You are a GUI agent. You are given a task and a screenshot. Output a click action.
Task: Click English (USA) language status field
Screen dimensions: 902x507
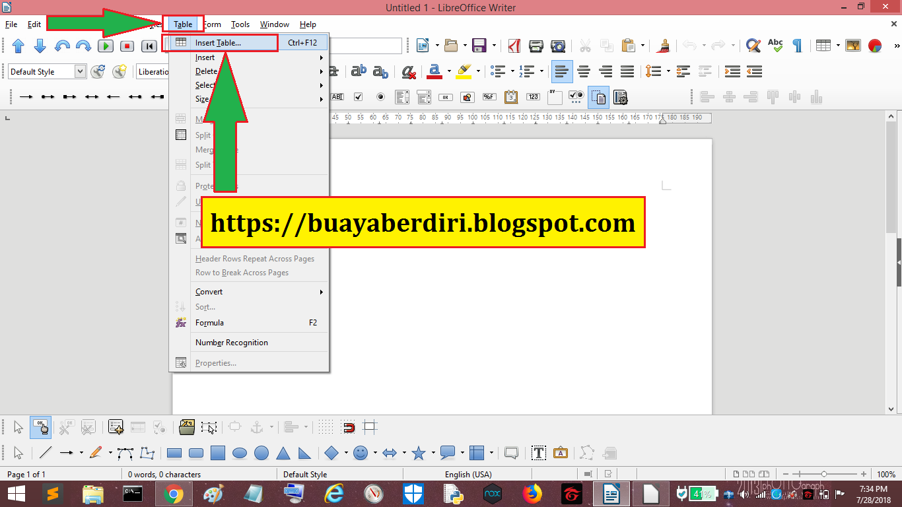pyautogui.click(x=468, y=474)
